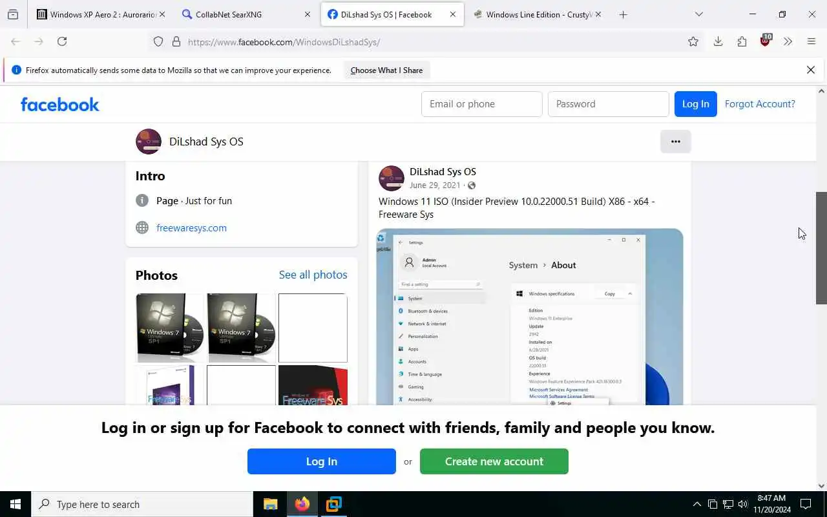This screenshot has width=827, height=517.
Task: Click Choose What I Share button
Action: click(386, 70)
